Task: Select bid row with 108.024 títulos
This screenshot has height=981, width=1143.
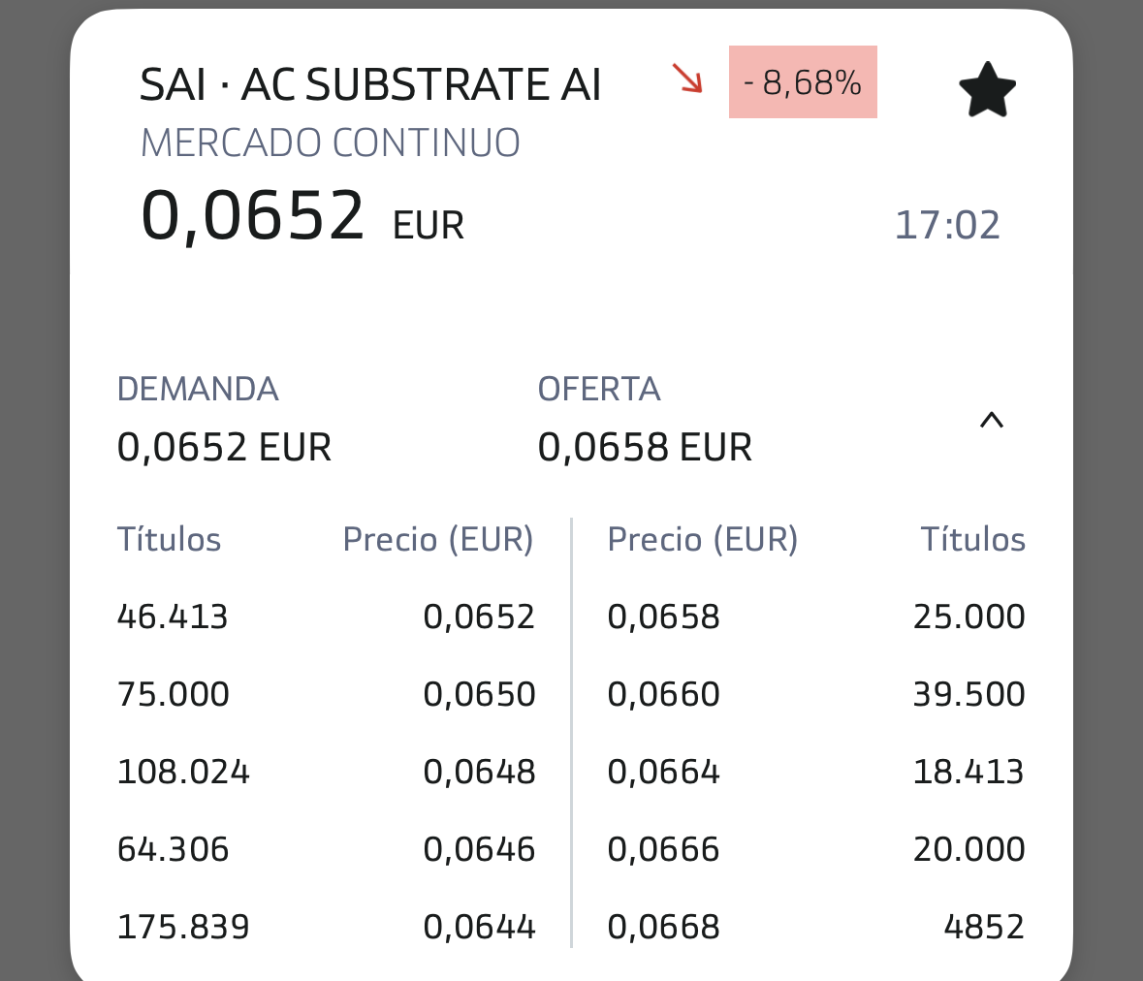Action: click(x=183, y=772)
